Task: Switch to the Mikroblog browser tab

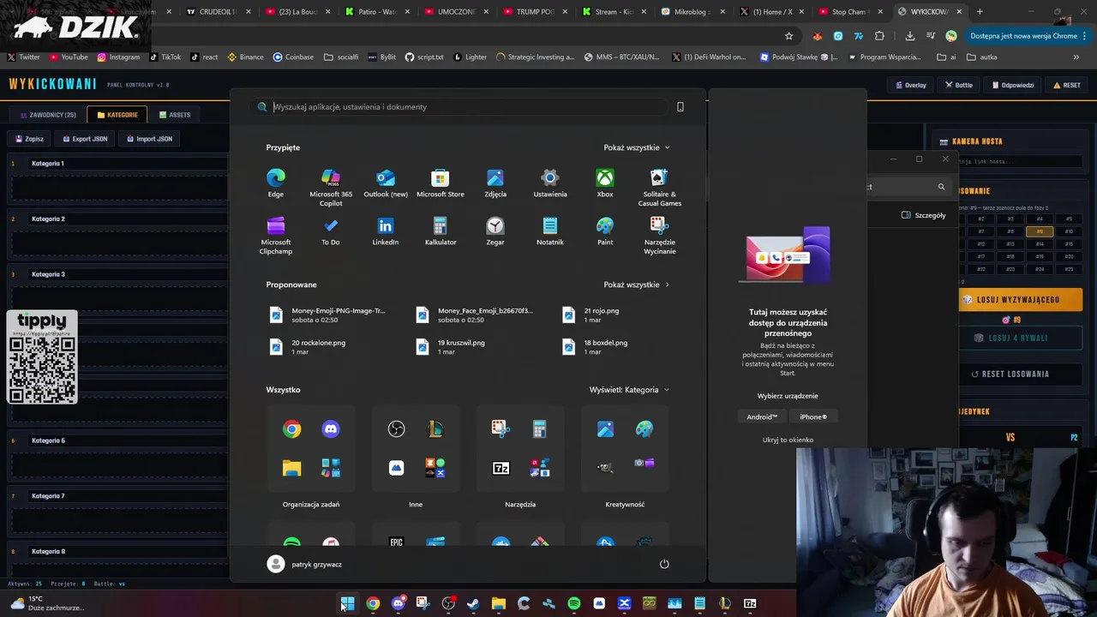Action: (x=691, y=12)
